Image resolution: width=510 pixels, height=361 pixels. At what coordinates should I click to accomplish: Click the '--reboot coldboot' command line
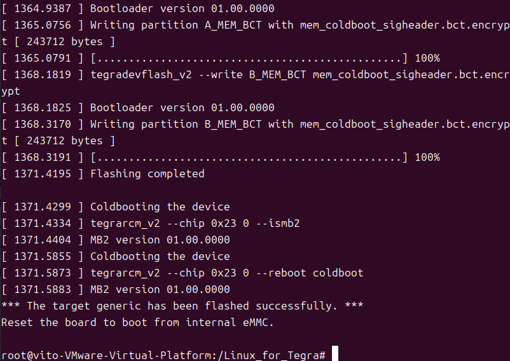point(182,273)
